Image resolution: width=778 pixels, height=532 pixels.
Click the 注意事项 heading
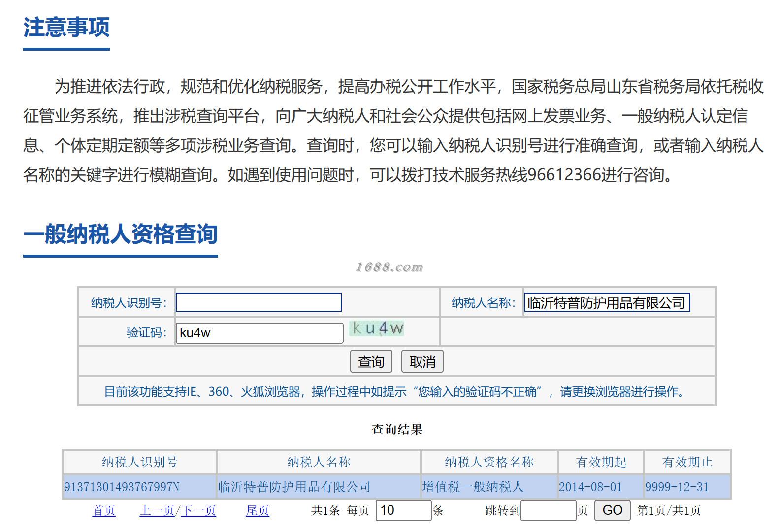pyautogui.click(x=66, y=27)
